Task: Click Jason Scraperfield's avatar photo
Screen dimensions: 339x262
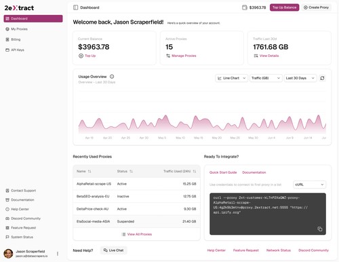Action: (x=8, y=254)
